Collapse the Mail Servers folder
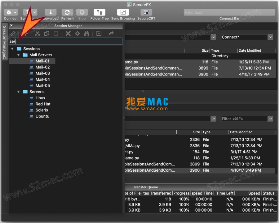Image resolution: width=279 pixels, height=223 pixels. pyautogui.click(x=18, y=55)
